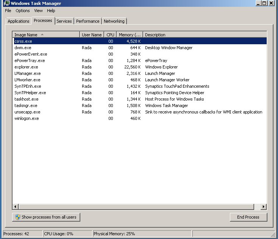Click the 22,560 K memory value
Viewport: 278px width, 239px height.
pyautogui.click(x=133, y=67)
